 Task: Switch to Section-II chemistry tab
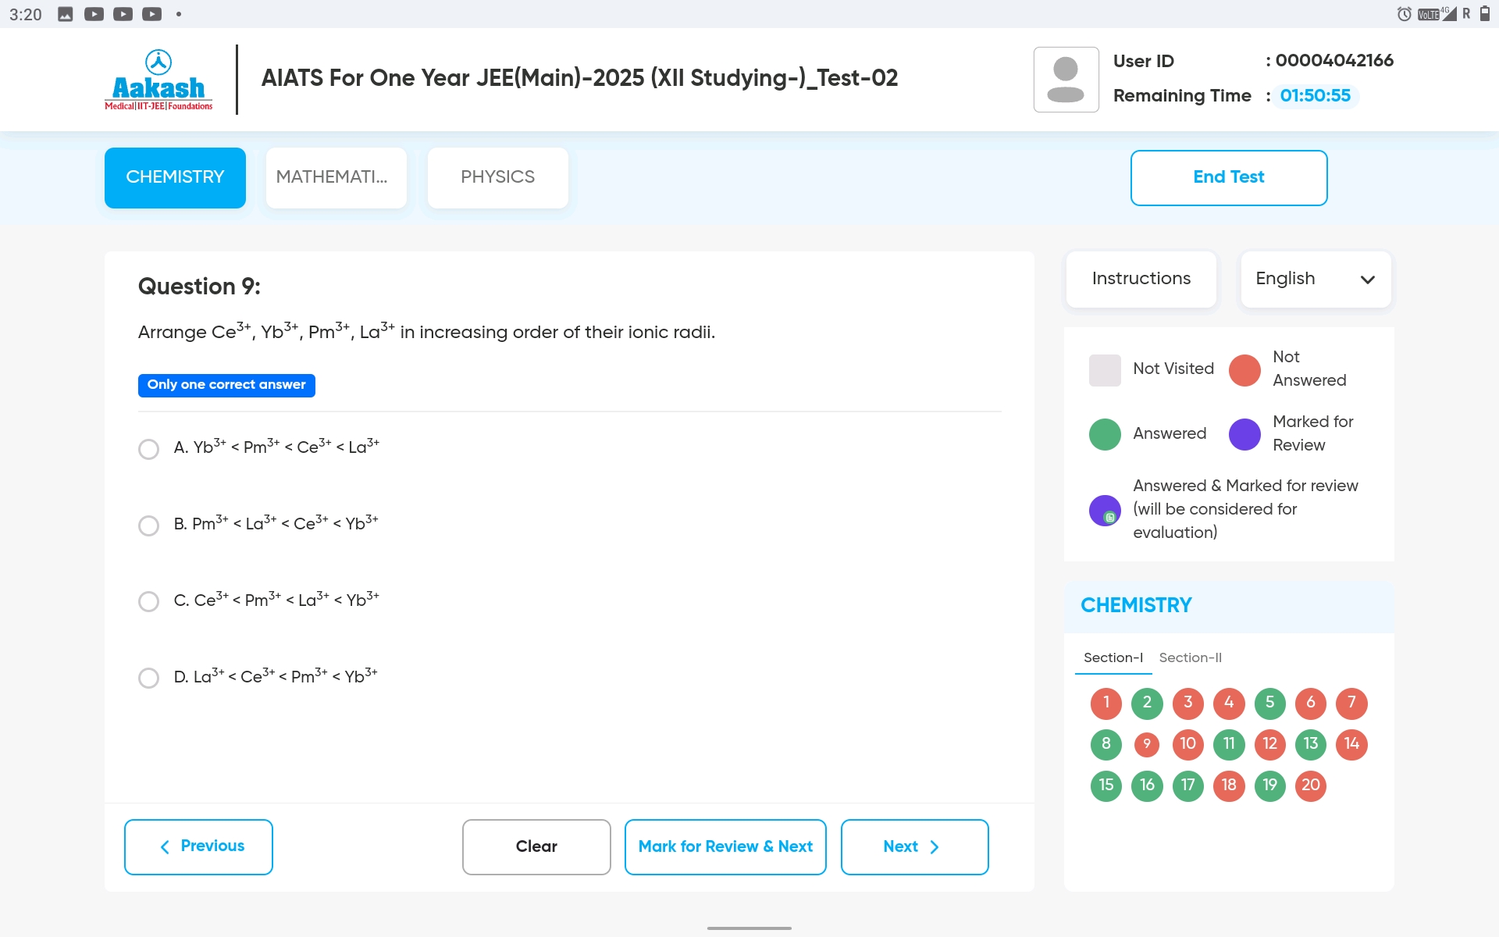pyautogui.click(x=1191, y=657)
